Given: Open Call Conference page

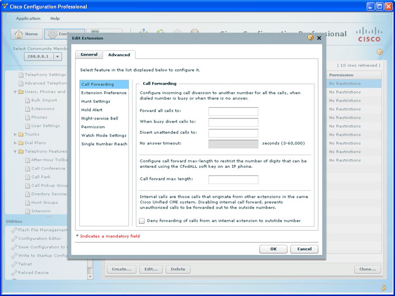Looking at the screenshot, I should (45, 169).
